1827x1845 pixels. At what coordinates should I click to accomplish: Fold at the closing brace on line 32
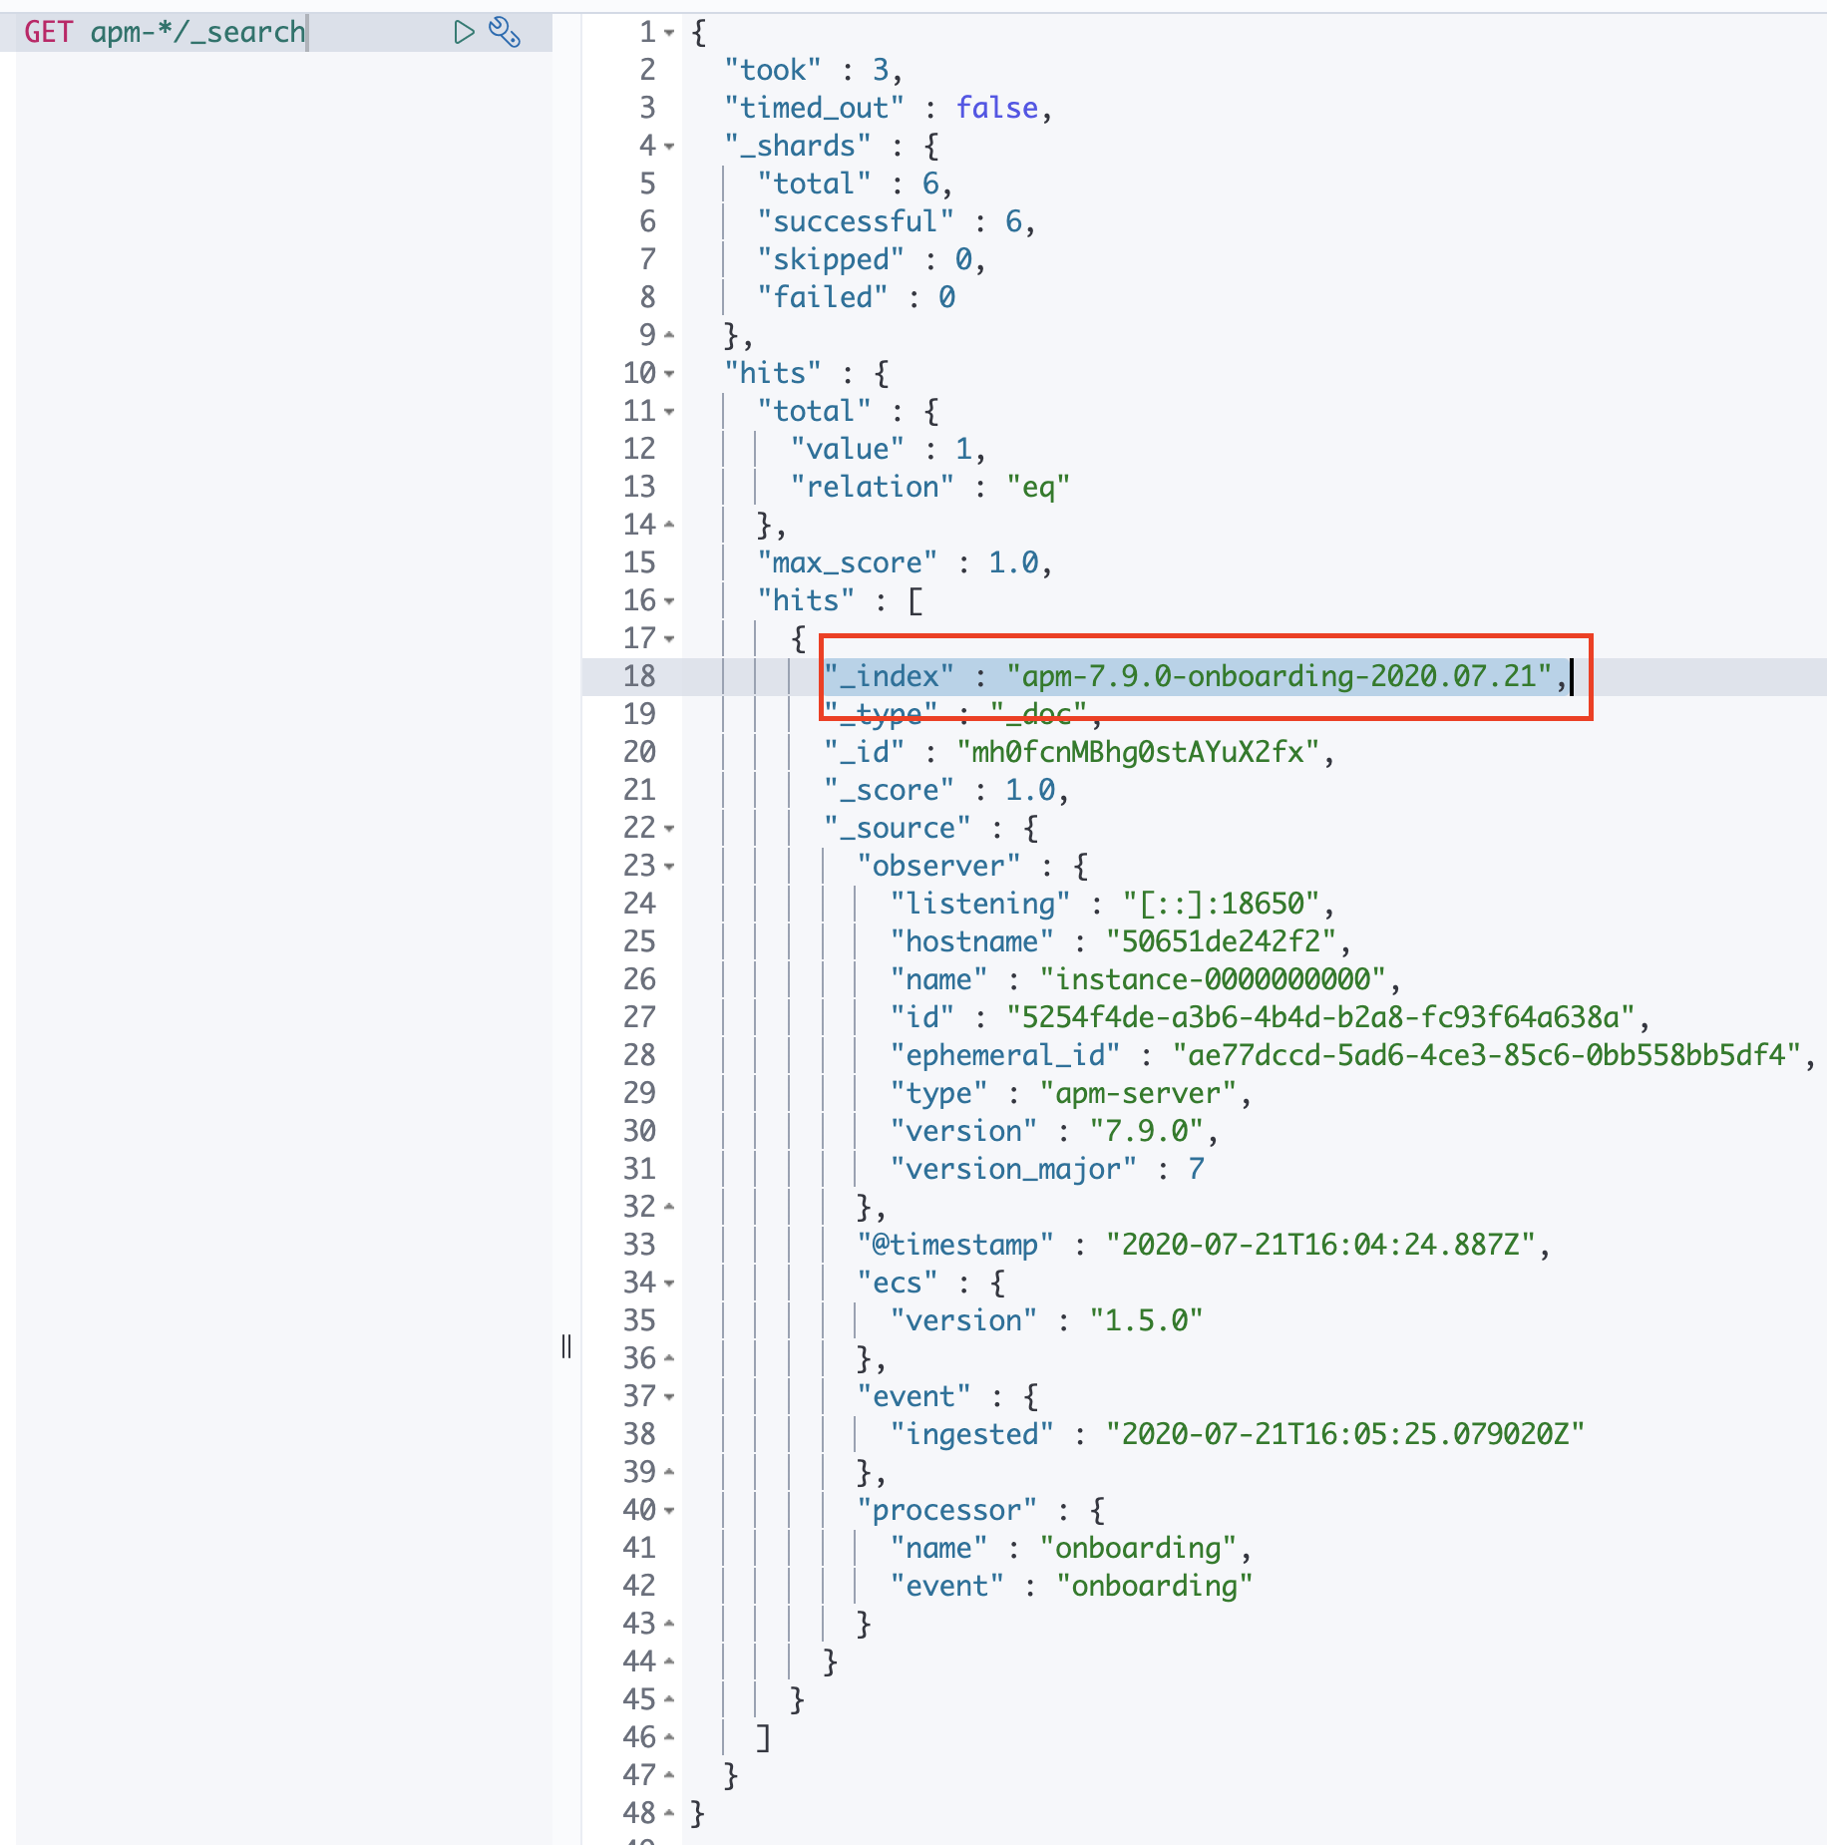coord(669,1208)
